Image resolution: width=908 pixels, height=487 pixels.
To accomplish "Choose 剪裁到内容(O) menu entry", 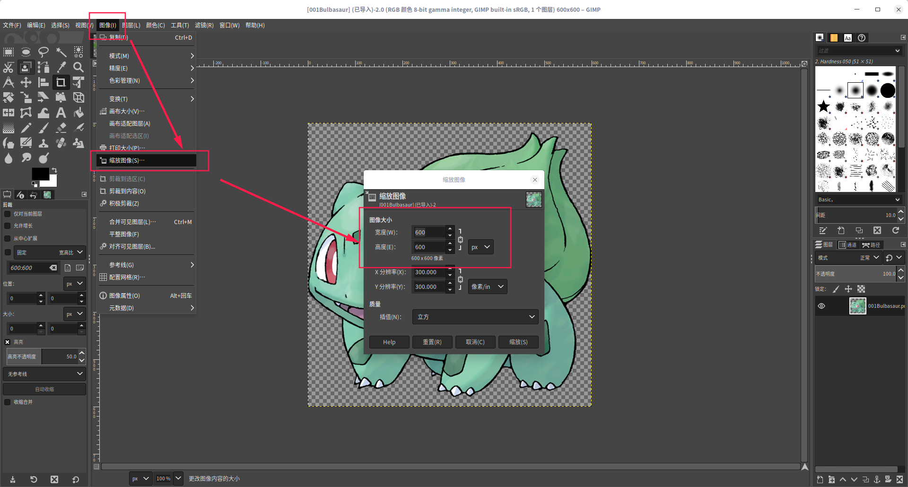I will pos(147,191).
